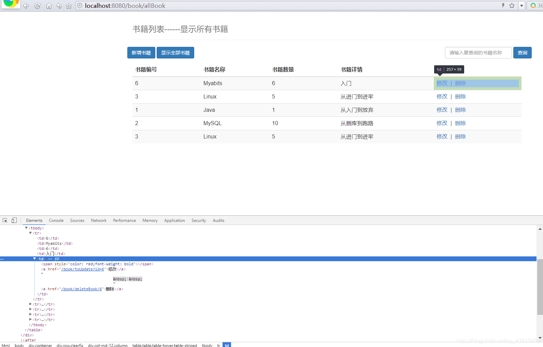Image resolution: width=543 pixels, height=347 pixels.
Task: Click the DevTools panel vertical scrollbar thumb
Action: (x=540, y=287)
